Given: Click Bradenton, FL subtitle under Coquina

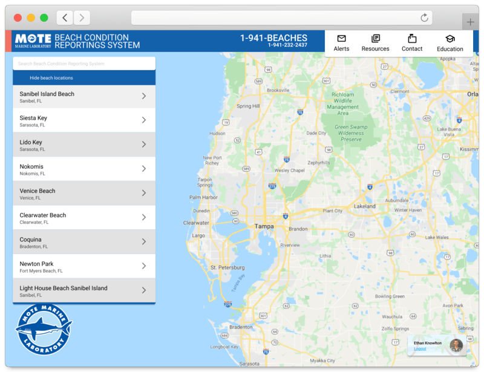Looking at the screenshot, I should pyautogui.click(x=34, y=246).
